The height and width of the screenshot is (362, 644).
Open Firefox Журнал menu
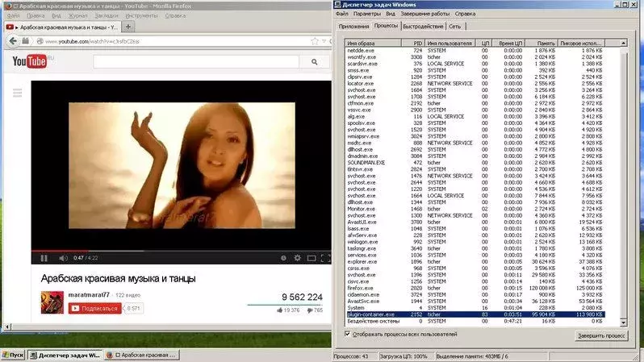(x=77, y=15)
